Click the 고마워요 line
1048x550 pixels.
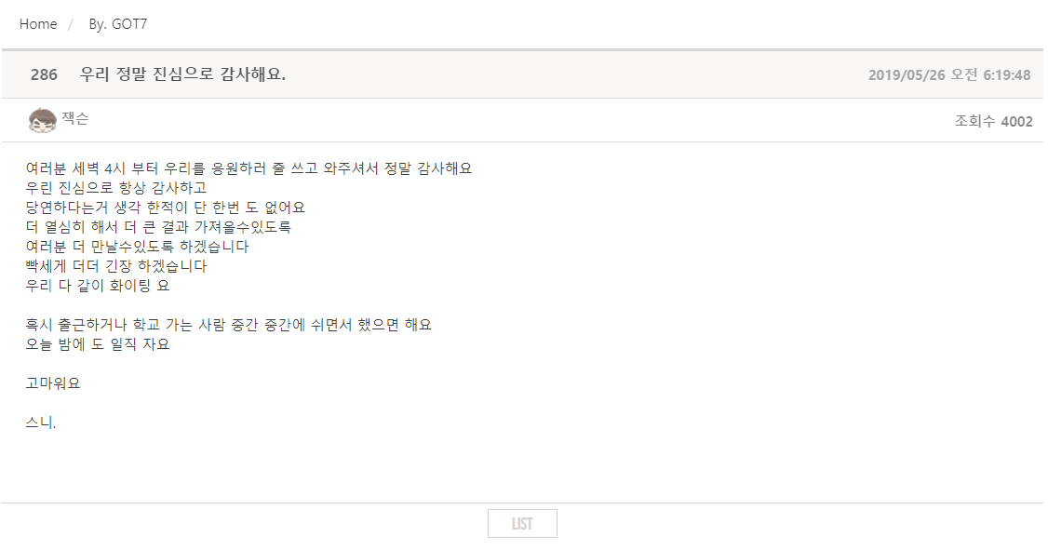[x=53, y=383]
